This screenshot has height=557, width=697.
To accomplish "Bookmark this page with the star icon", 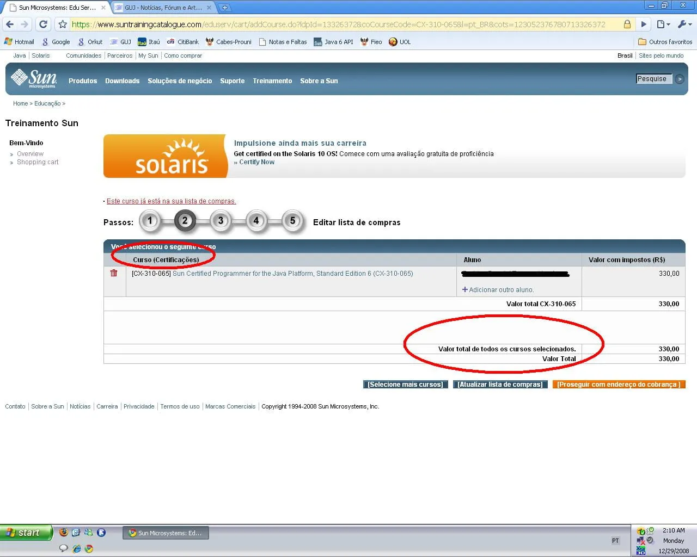I will click(x=63, y=24).
